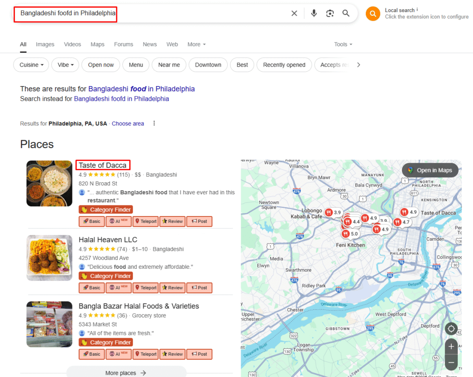473x377 pixels.
Task: Click the Choose area link
Action: tap(128, 124)
